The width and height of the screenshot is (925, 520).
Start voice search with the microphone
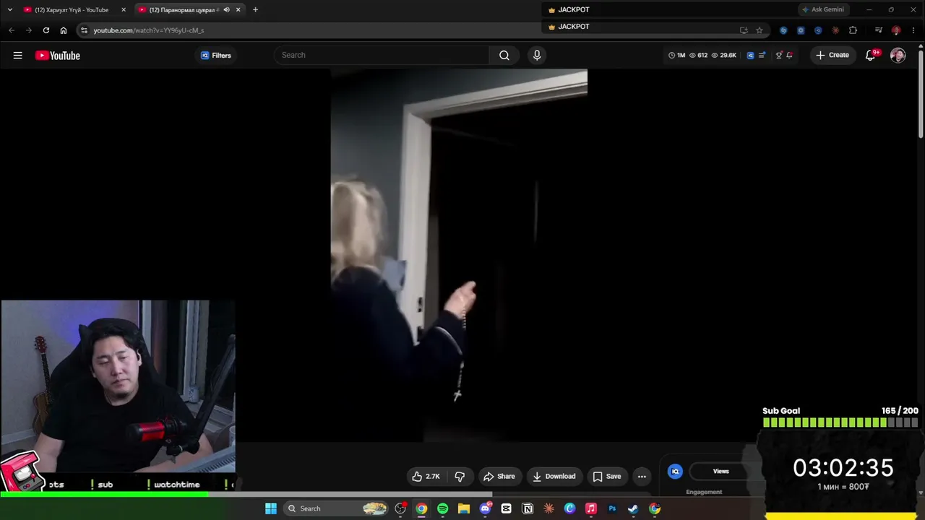pyautogui.click(x=537, y=56)
